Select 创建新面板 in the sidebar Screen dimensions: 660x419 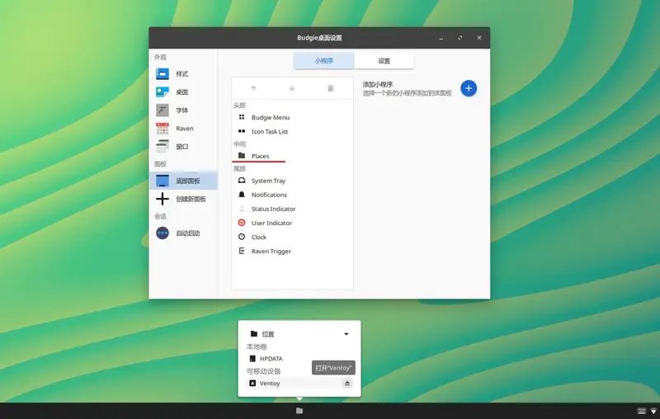pyautogui.click(x=190, y=199)
